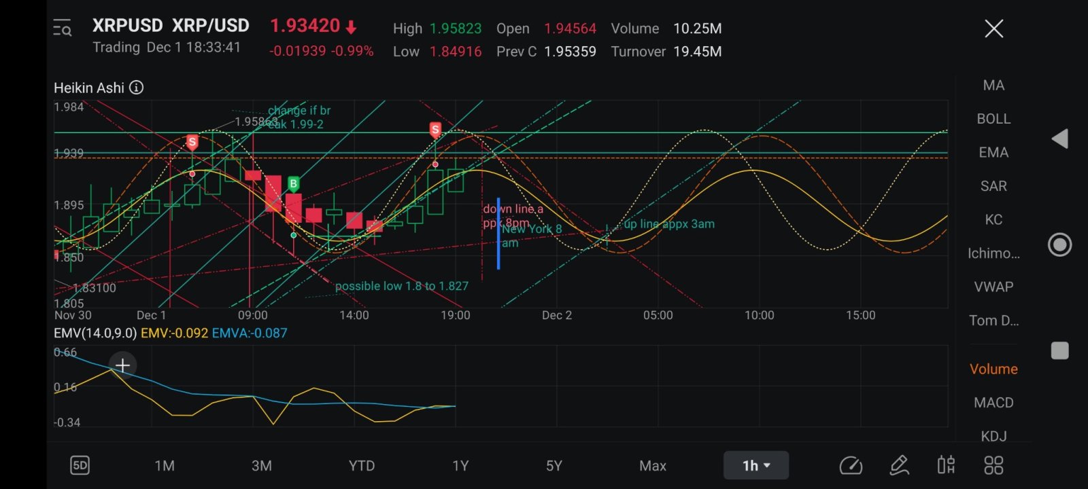Click the 'change if break 1.99-2' annotation
Screen dimensions: 1088x489
(299, 117)
